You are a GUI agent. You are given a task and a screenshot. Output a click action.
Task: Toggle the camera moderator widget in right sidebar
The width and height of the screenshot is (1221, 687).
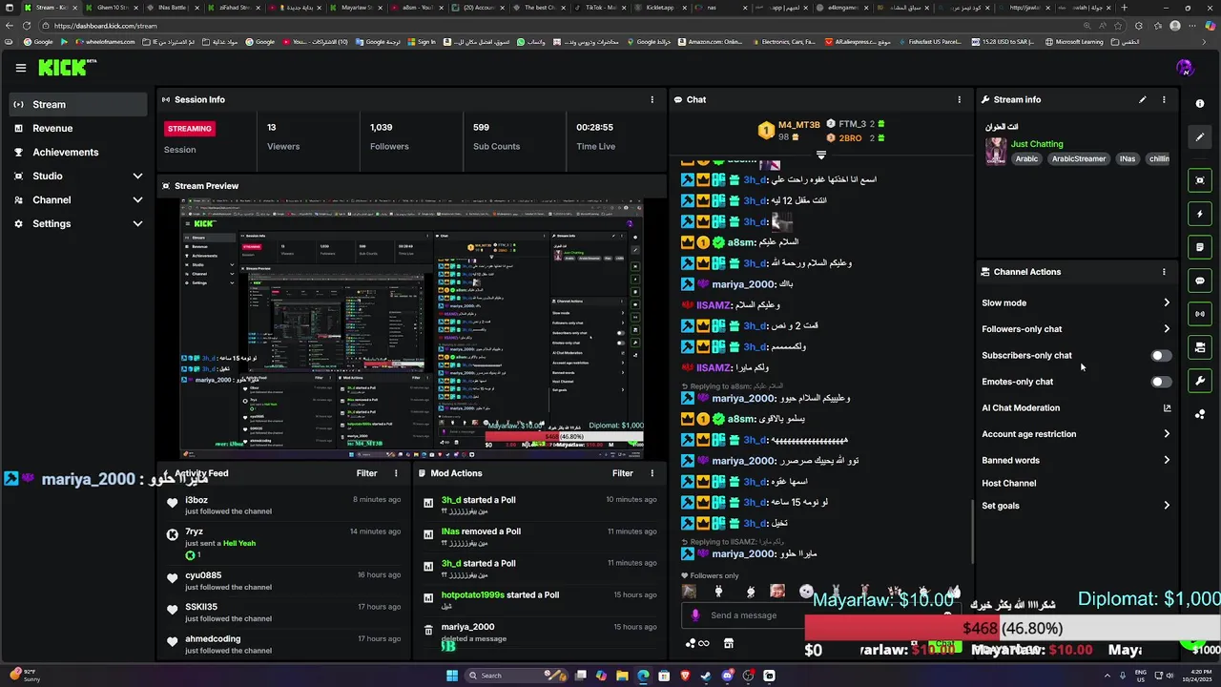point(1200,347)
